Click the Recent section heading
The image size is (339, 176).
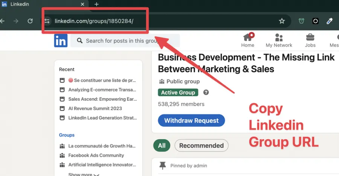pyautogui.click(x=67, y=69)
